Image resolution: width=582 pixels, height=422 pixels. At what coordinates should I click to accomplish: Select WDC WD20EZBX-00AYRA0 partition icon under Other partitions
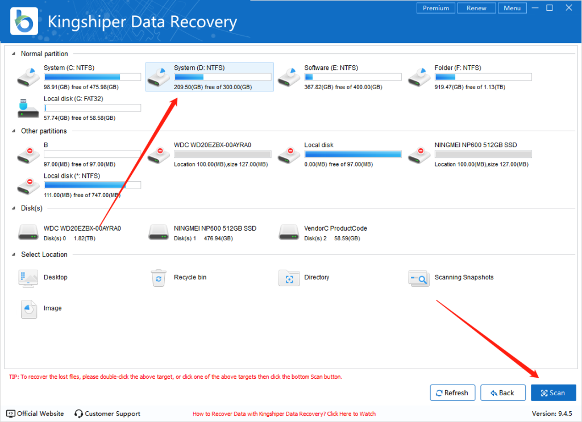tap(159, 155)
